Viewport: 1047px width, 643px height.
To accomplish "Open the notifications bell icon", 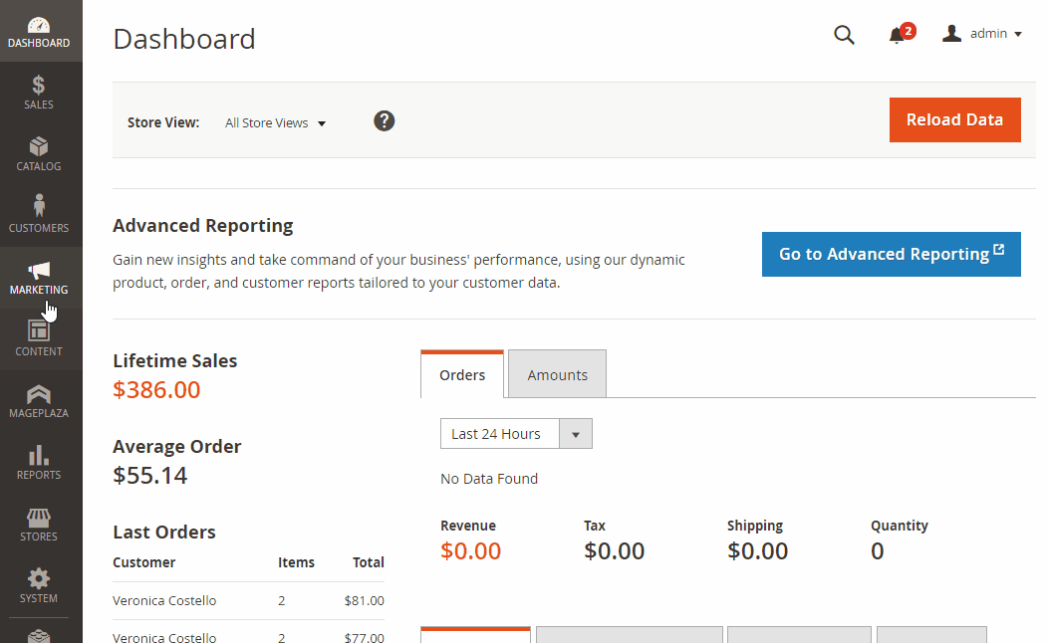I will click(x=897, y=35).
